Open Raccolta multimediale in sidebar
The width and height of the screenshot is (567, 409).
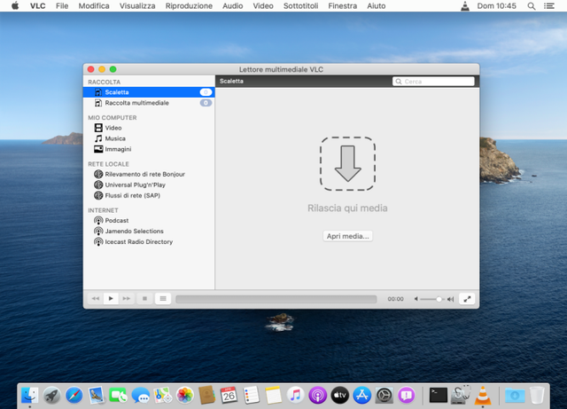149,103
